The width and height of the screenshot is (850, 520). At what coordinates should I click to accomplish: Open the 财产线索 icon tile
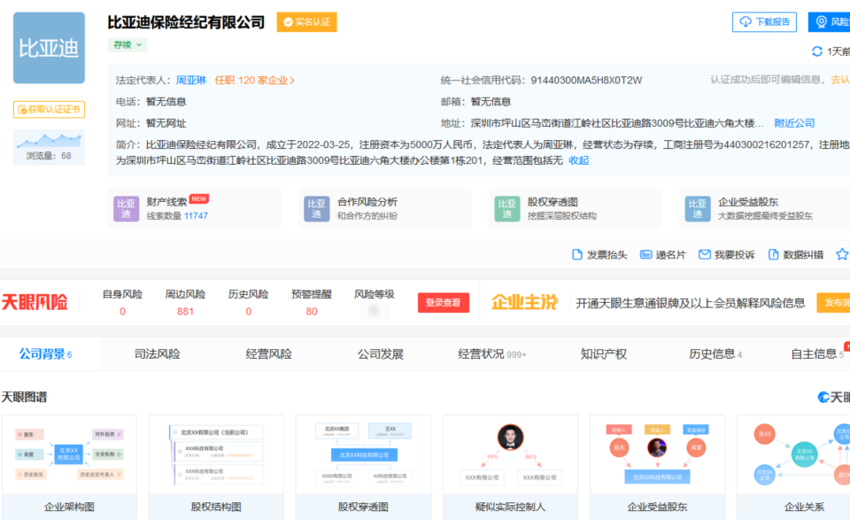[127, 209]
